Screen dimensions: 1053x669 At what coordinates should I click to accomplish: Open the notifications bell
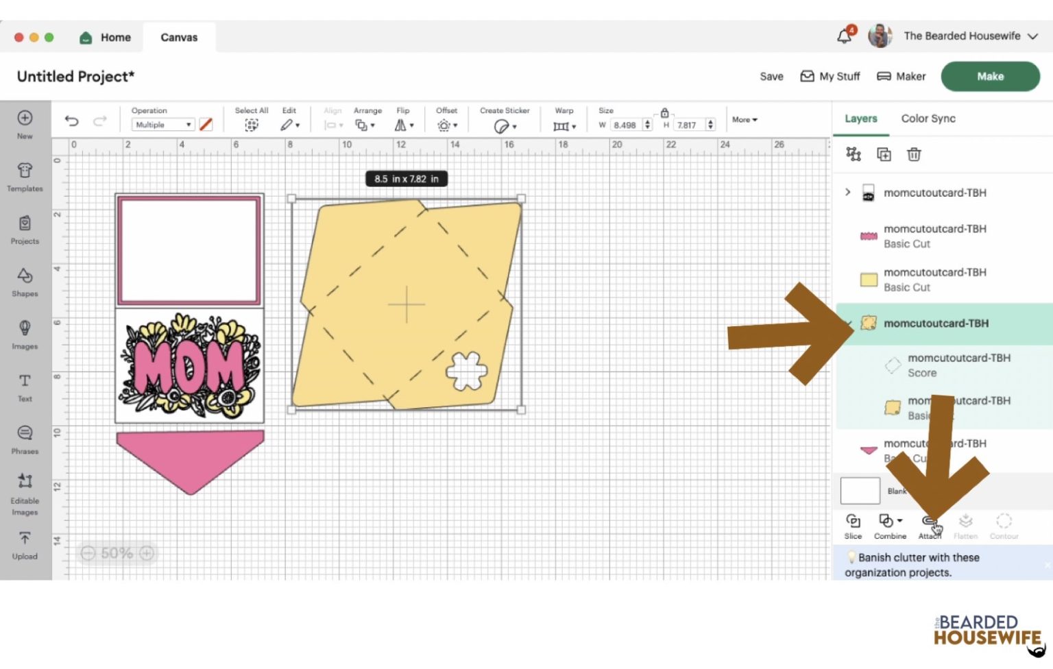(x=845, y=36)
